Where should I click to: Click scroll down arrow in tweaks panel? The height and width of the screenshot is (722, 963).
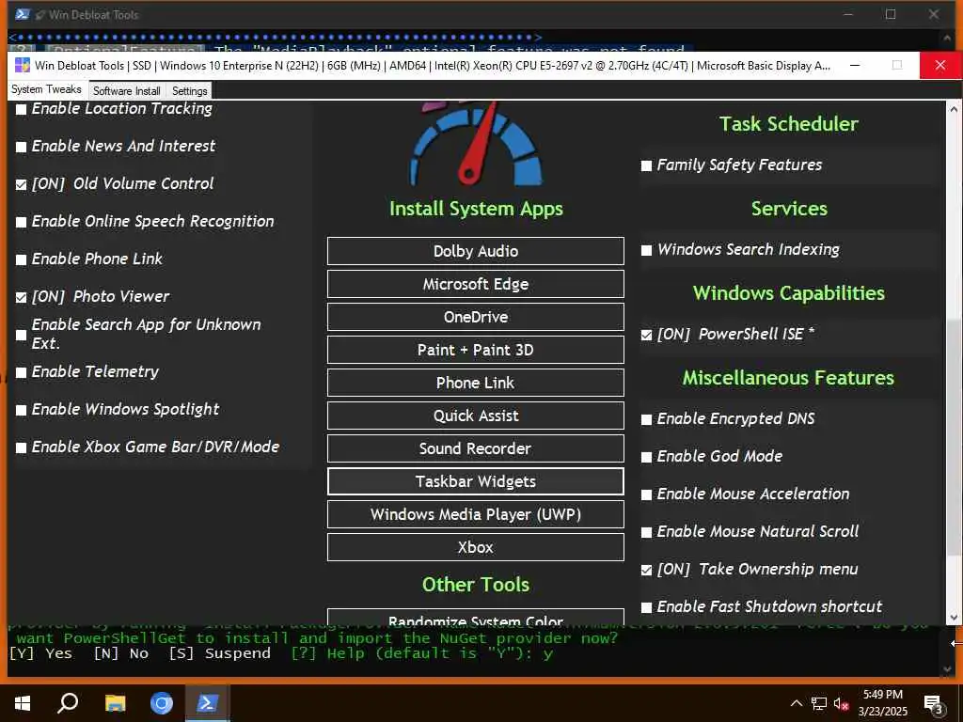tap(954, 618)
